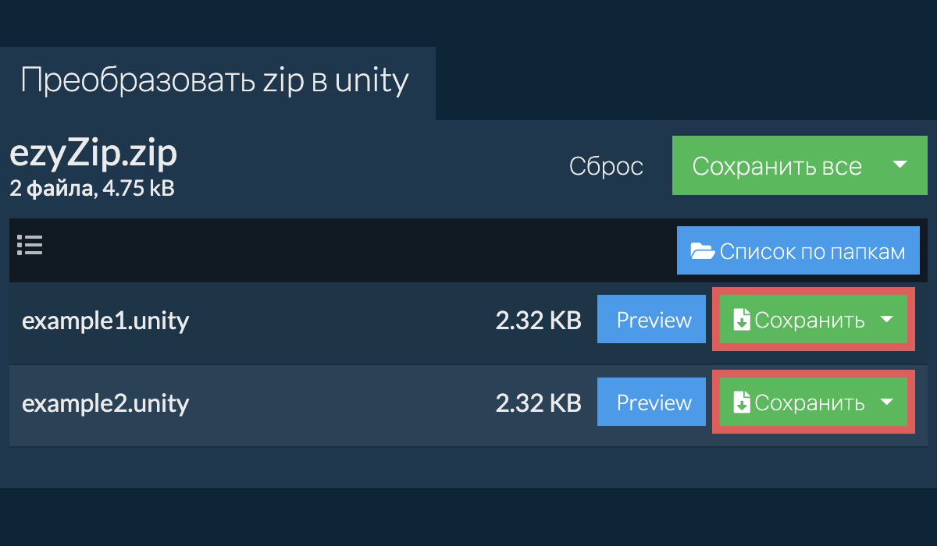Screen dimensions: 937x546
Task: Open save options arrow for example2.unity
Action: click(x=886, y=402)
